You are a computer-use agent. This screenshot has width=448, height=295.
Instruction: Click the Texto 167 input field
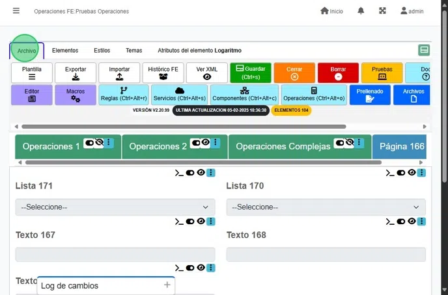pyautogui.click(x=115, y=255)
